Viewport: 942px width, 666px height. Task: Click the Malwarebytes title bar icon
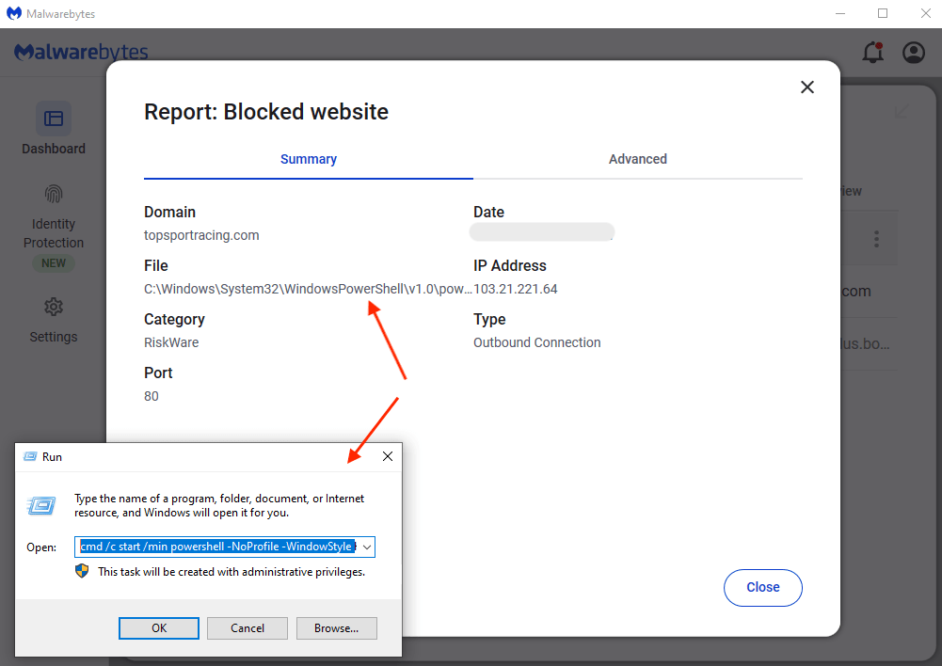coord(14,13)
